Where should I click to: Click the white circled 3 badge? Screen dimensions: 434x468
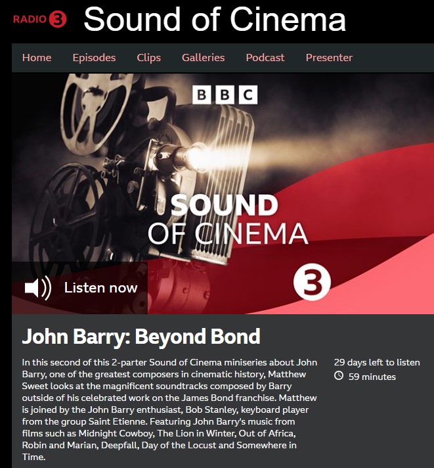point(312,283)
